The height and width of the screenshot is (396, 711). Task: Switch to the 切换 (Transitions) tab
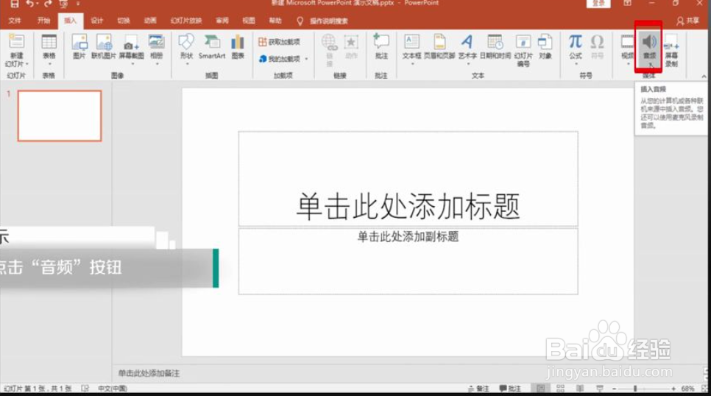click(x=124, y=21)
